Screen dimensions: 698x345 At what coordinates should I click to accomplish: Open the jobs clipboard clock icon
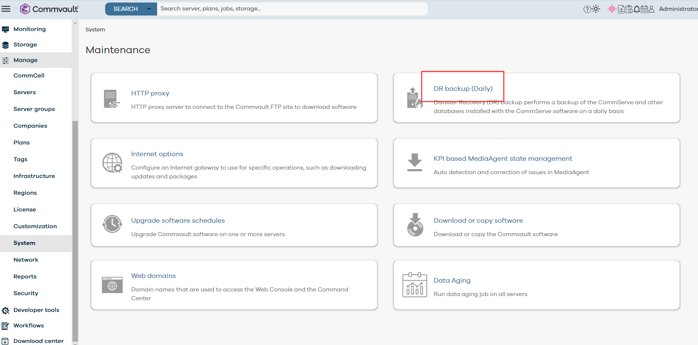tap(629, 9)
